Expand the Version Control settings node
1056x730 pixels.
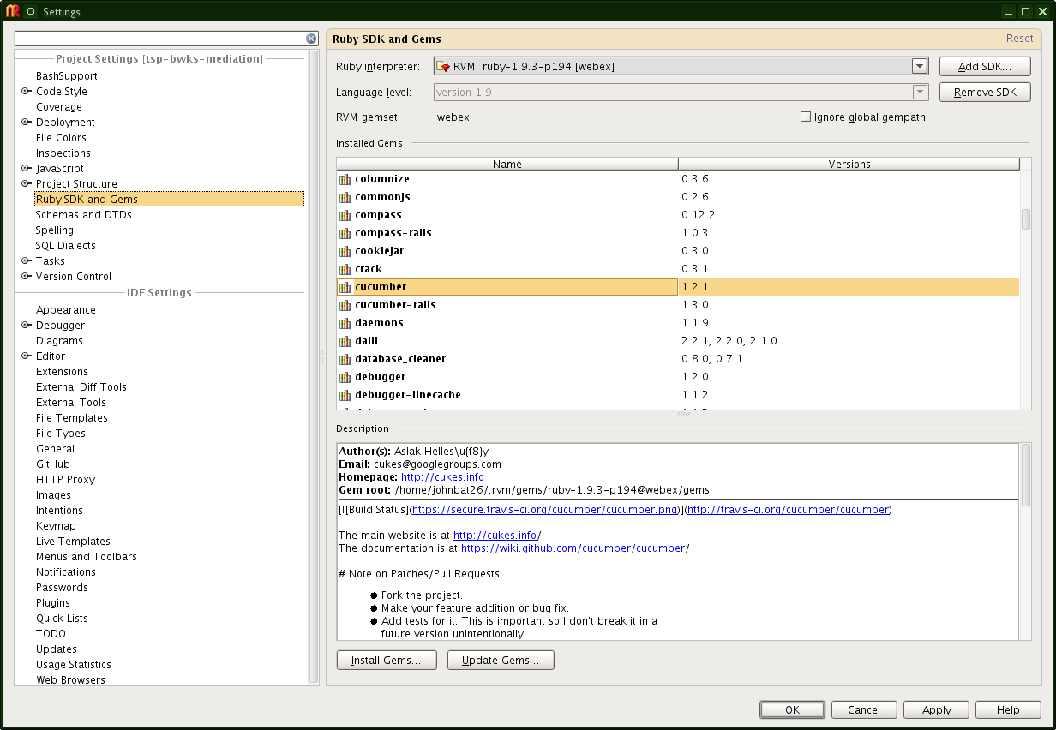[x=27, y=277]
